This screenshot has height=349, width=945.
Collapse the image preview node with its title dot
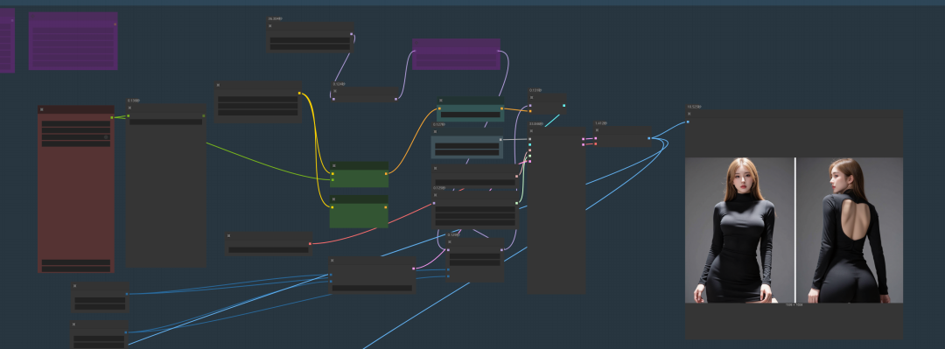point(689,114)
